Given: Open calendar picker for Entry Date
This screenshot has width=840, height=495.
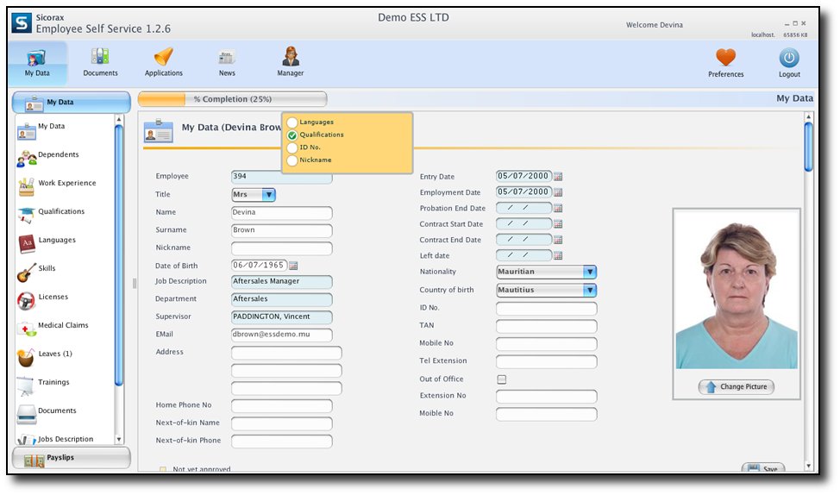Looking at the screenshot, I should 558,177.
